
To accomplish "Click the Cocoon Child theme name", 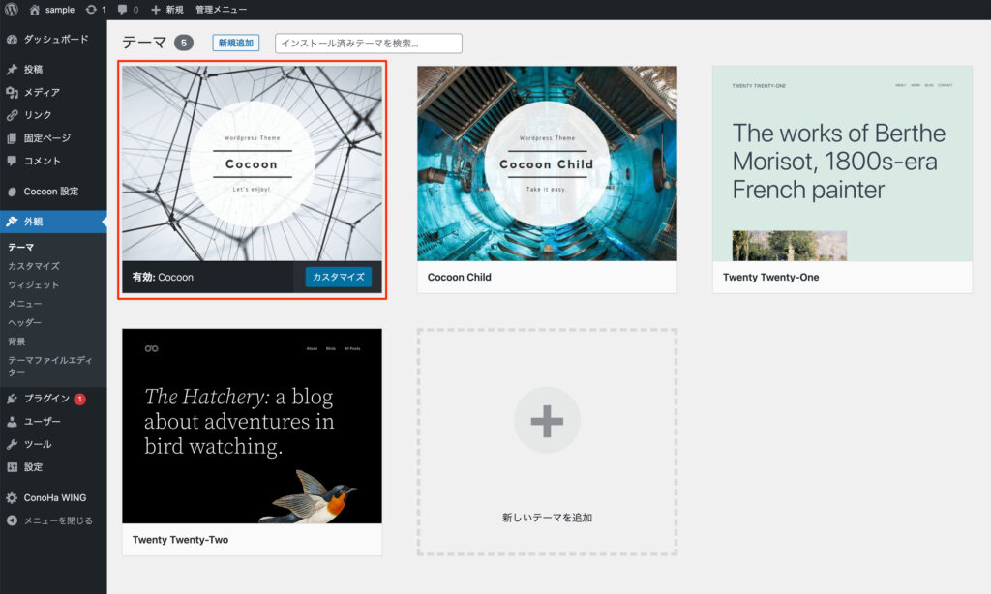I will [x=460, y=277].
